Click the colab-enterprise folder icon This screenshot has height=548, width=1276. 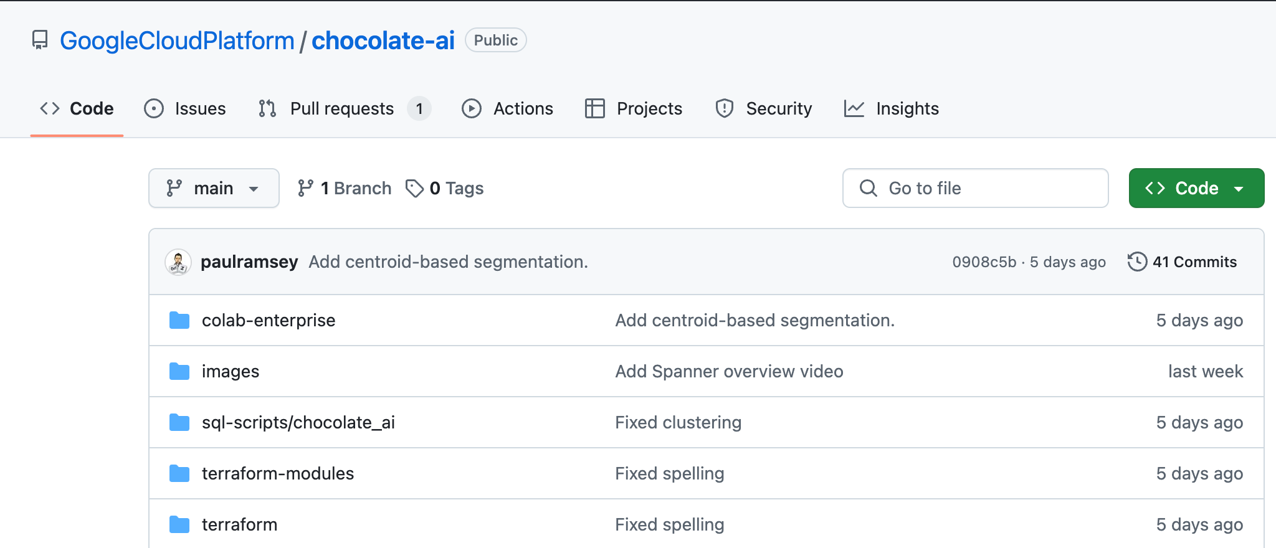point(179,320)
